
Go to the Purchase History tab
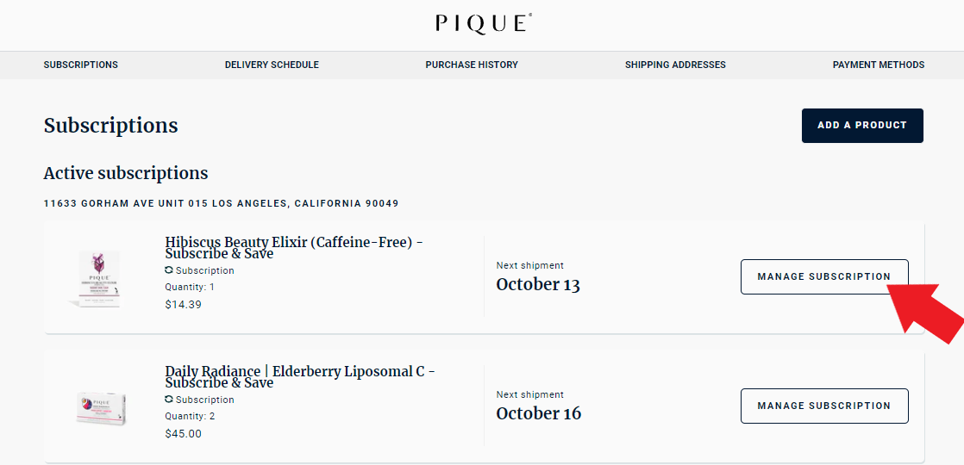[472, 65]
